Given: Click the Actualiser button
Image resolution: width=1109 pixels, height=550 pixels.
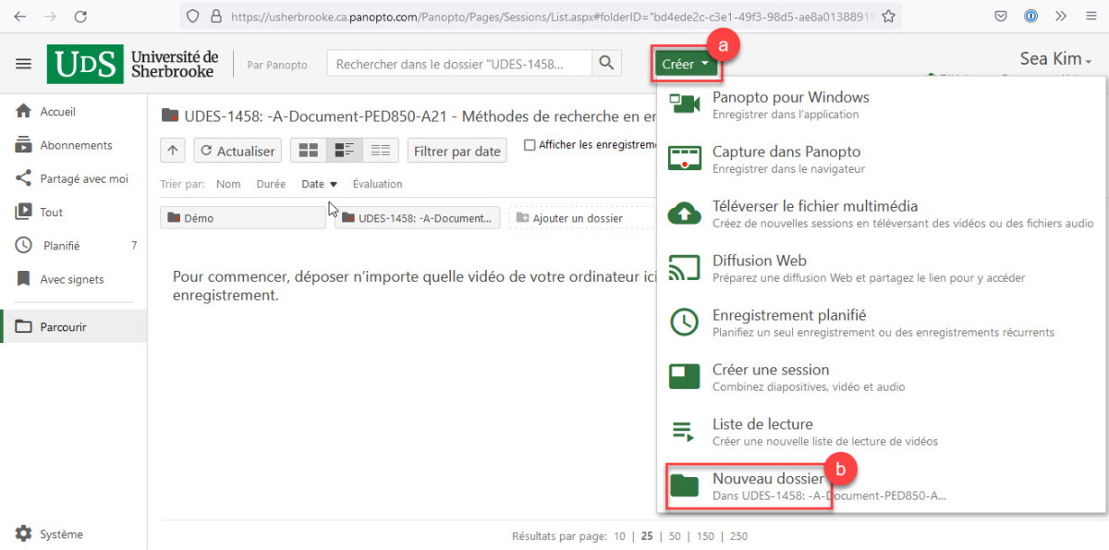Looking at the screenshot, I should [x=238, y=151].
